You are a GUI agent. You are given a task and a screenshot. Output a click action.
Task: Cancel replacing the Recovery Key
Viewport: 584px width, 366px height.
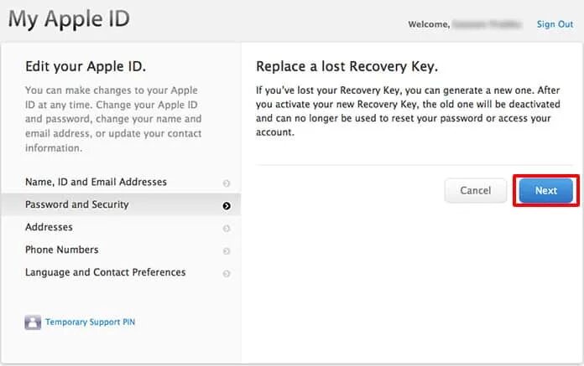(x=475, y=190)
